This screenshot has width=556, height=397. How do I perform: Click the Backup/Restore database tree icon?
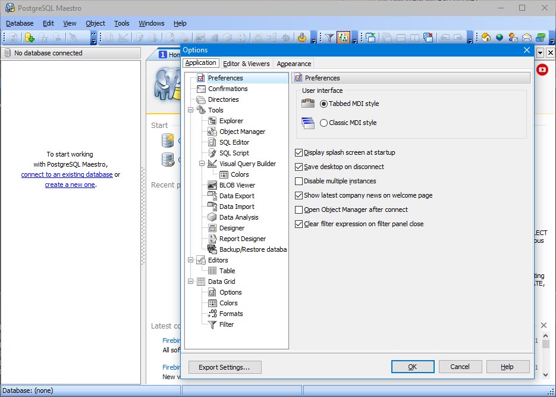pyautogui.click(x=212, y=249)
